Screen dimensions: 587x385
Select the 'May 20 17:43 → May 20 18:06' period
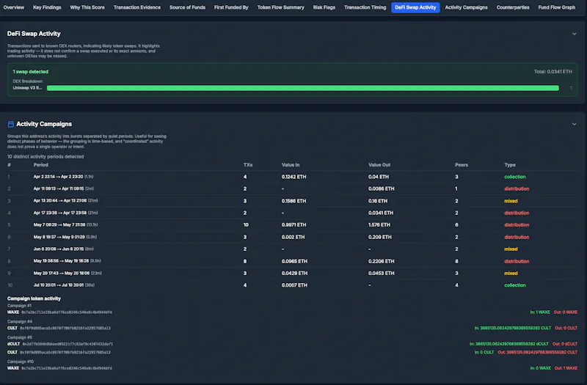point(68,273)
